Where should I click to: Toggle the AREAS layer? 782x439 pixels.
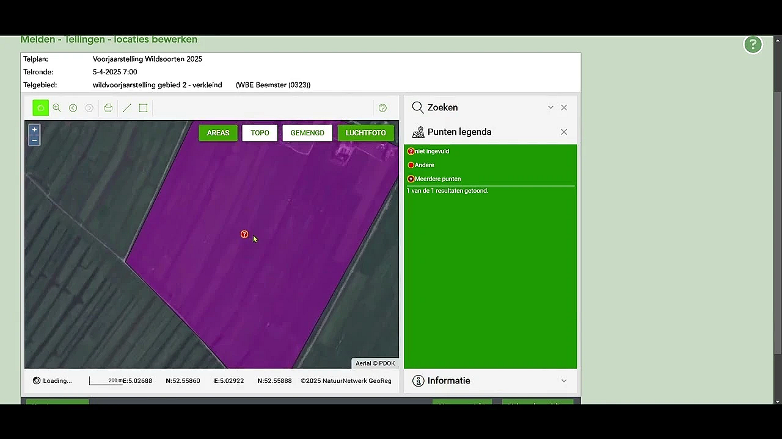point(218,133)
